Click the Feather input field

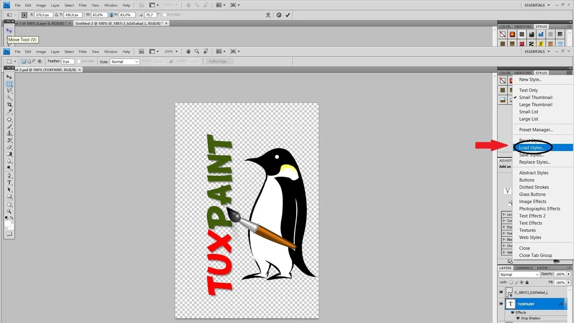coord(68,61)
